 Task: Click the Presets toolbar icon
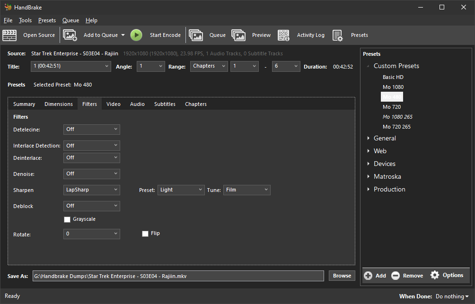pyautogui.click(x=337, y=35)
